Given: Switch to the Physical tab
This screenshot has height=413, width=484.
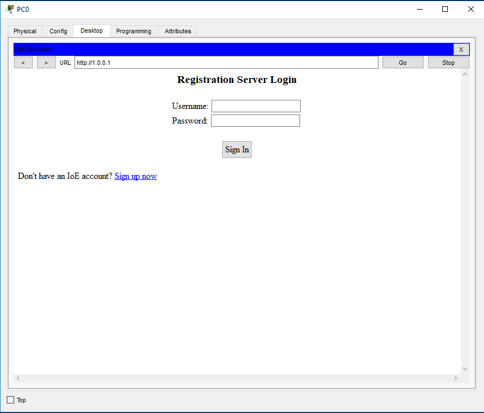Looking at the screenshot, I should pyautogui.click(x=25, y=30).
